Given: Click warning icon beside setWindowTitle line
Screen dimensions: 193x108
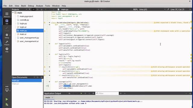Looking at the screenshot, I should pyautogui.click(x=45, y=31).
